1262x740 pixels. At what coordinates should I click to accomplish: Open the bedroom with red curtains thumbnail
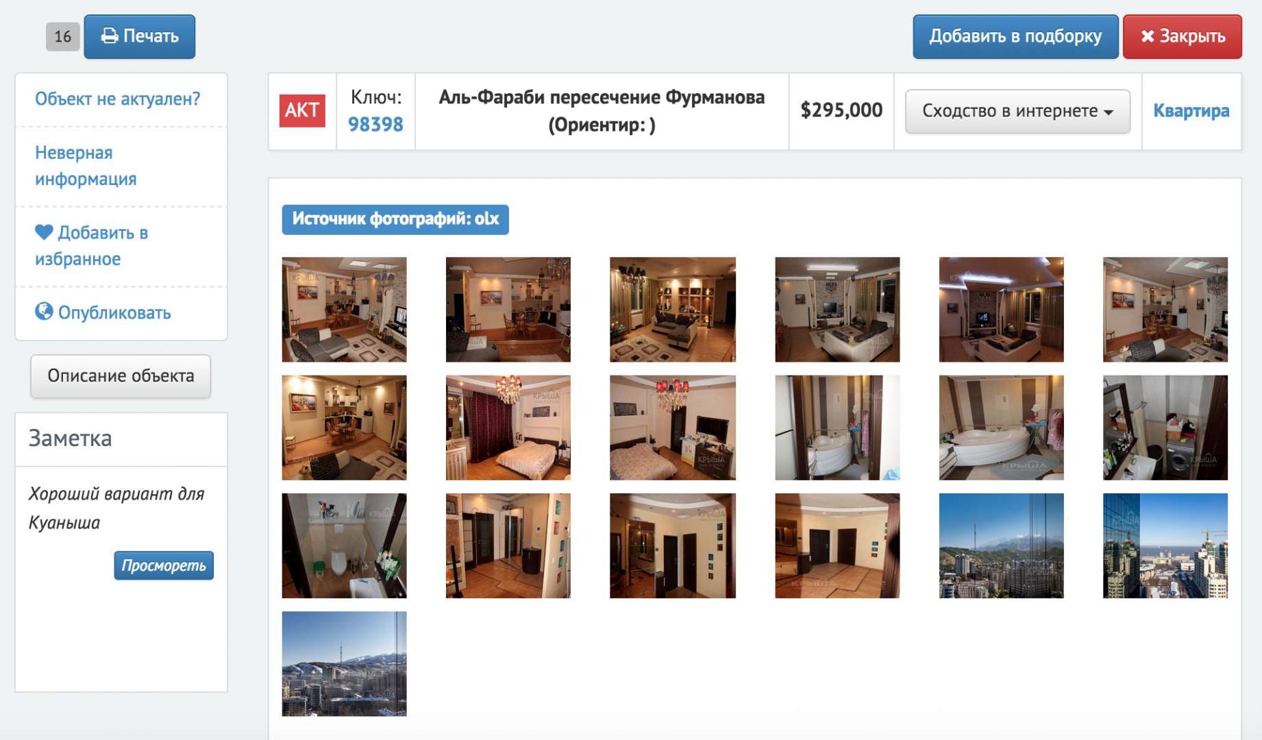tap(508, 428)
